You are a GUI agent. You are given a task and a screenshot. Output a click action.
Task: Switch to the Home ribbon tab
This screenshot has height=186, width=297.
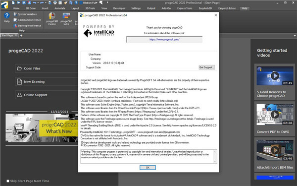tap(16, 8)
